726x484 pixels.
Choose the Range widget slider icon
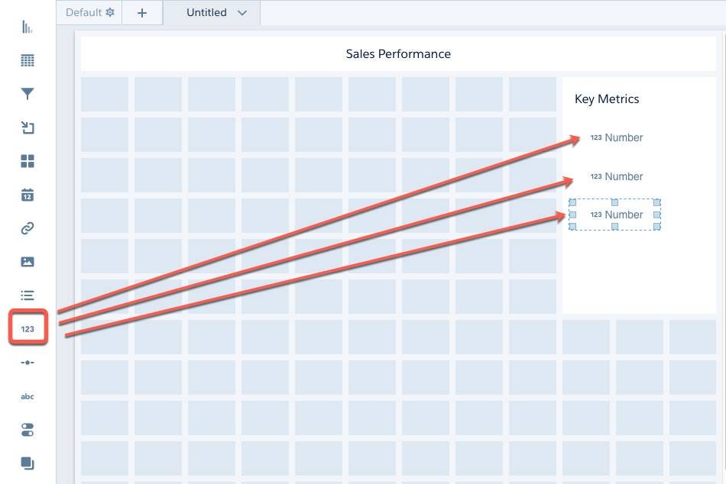point(28,363)
